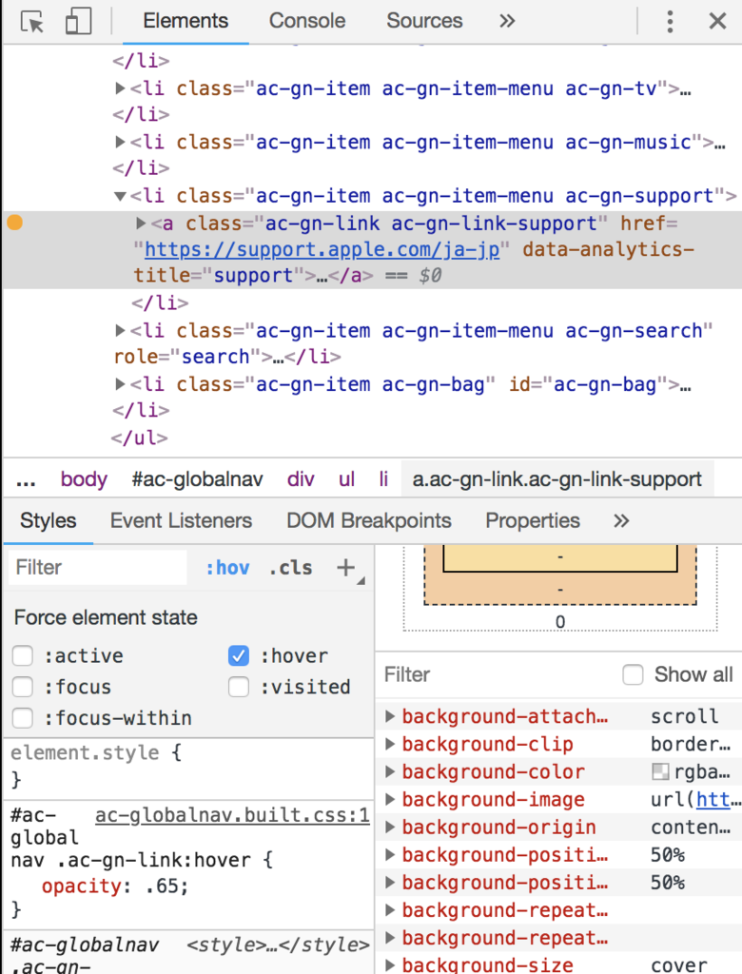742x974 pixels.
Task: Toggle the device toolbar icon
Action: [78, 21]
